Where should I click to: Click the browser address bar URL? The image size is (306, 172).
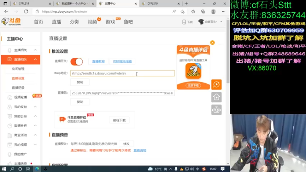pyautogui.click(x=65, y=11)
